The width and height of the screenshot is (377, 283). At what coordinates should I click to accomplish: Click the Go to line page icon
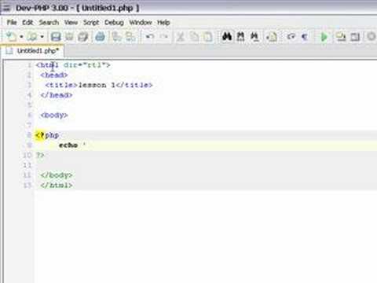(x=272, y=37)
